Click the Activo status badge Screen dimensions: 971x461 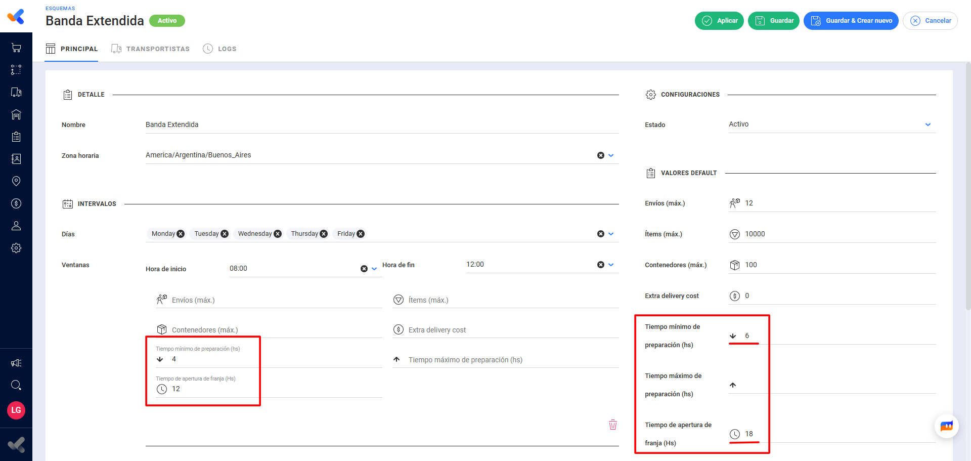tap(167, 21)
